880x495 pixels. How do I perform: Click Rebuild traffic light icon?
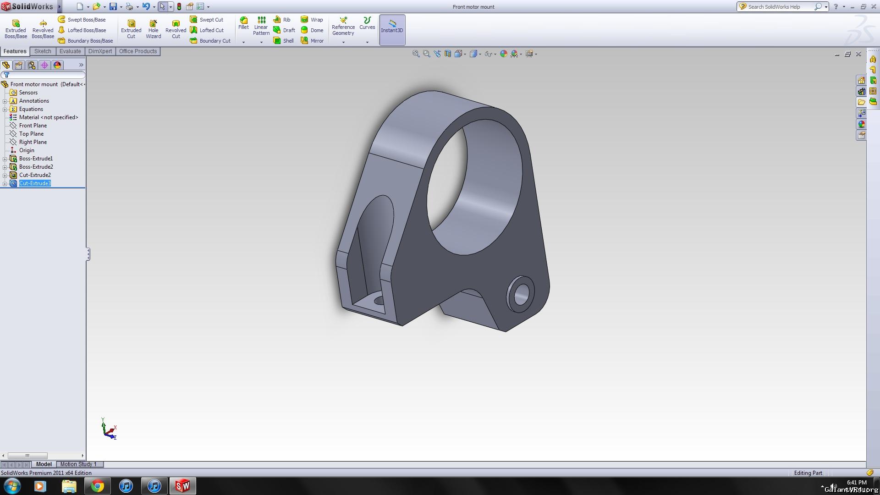(x=179, y=6)
